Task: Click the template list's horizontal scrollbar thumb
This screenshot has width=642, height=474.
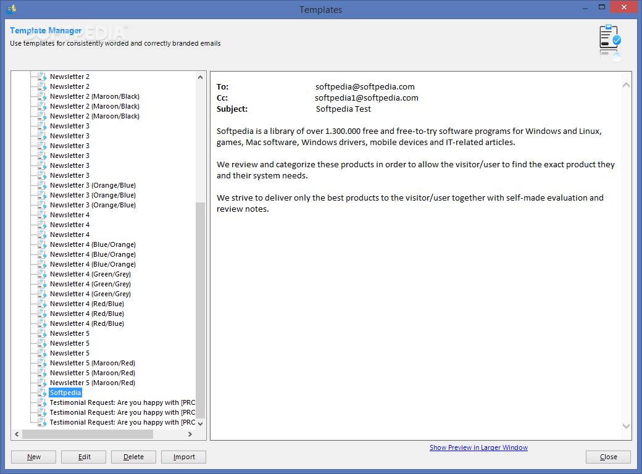Action: [88, 434]
